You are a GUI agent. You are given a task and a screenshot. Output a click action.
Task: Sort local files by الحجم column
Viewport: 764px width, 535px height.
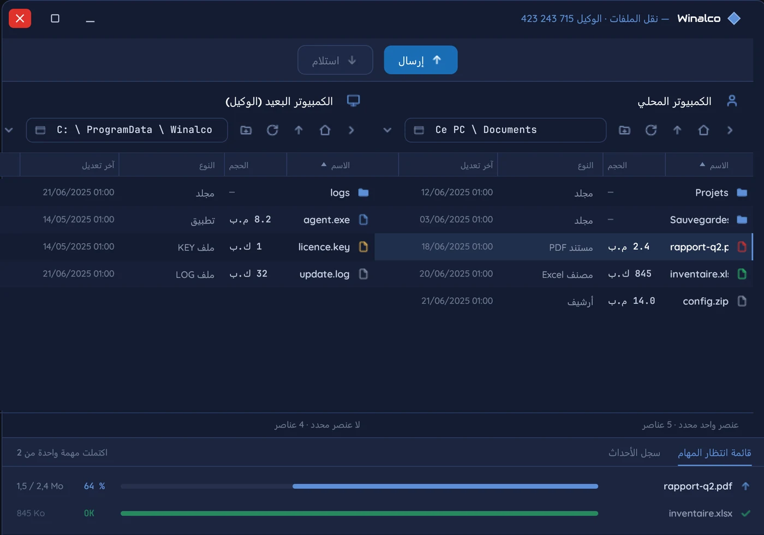(634, 165)
